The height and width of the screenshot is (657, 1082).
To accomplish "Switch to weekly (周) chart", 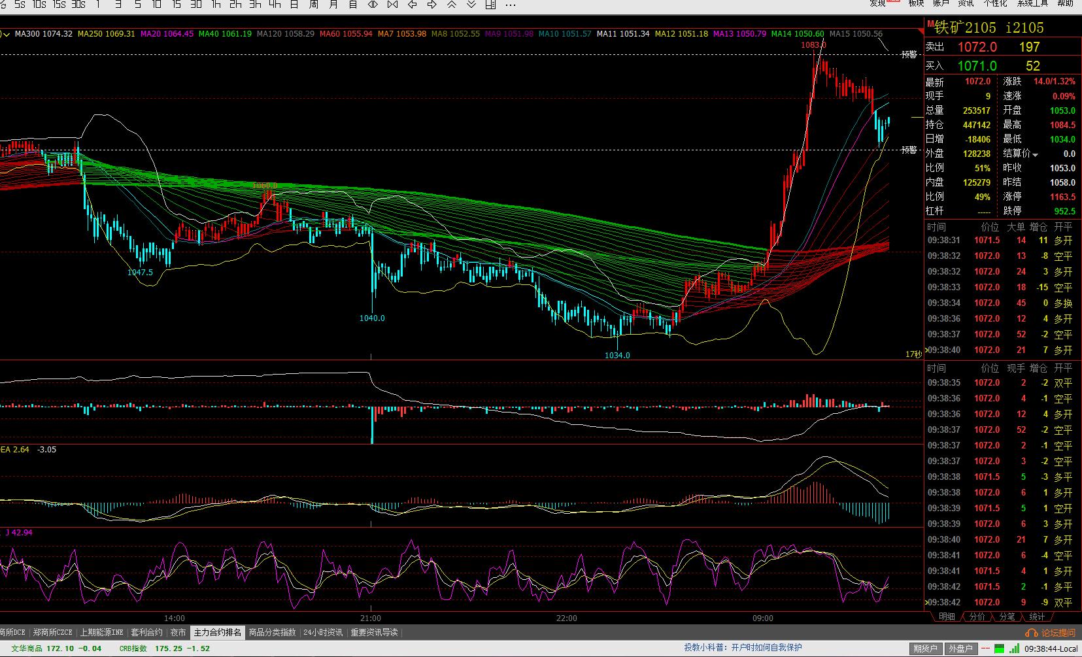I will click(314, 4).
